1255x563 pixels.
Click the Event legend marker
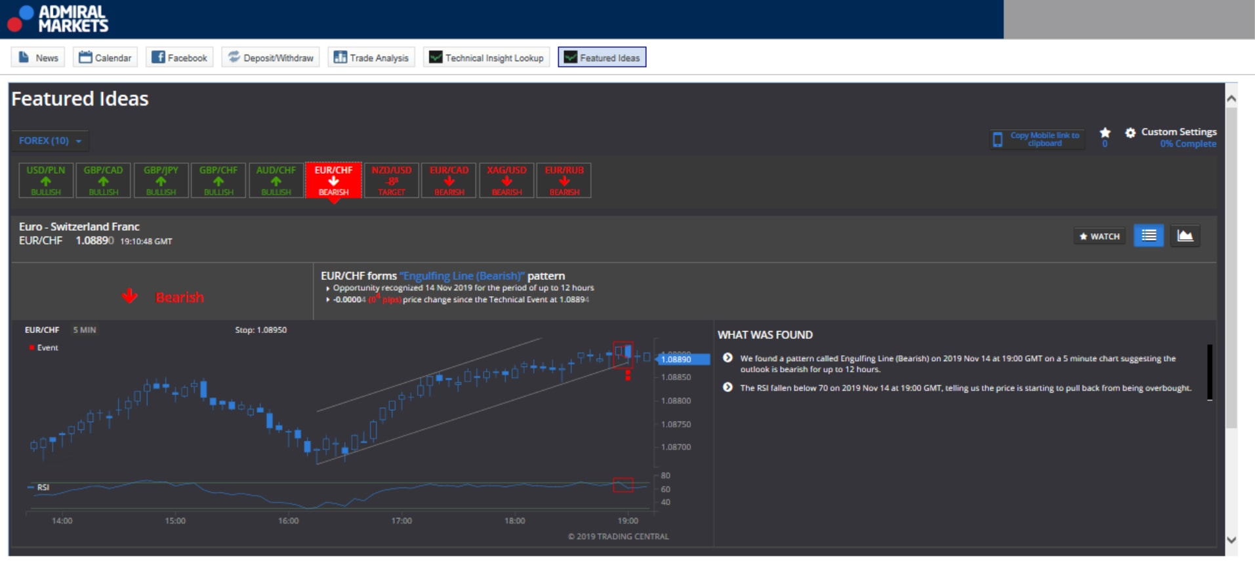[31, 347]
